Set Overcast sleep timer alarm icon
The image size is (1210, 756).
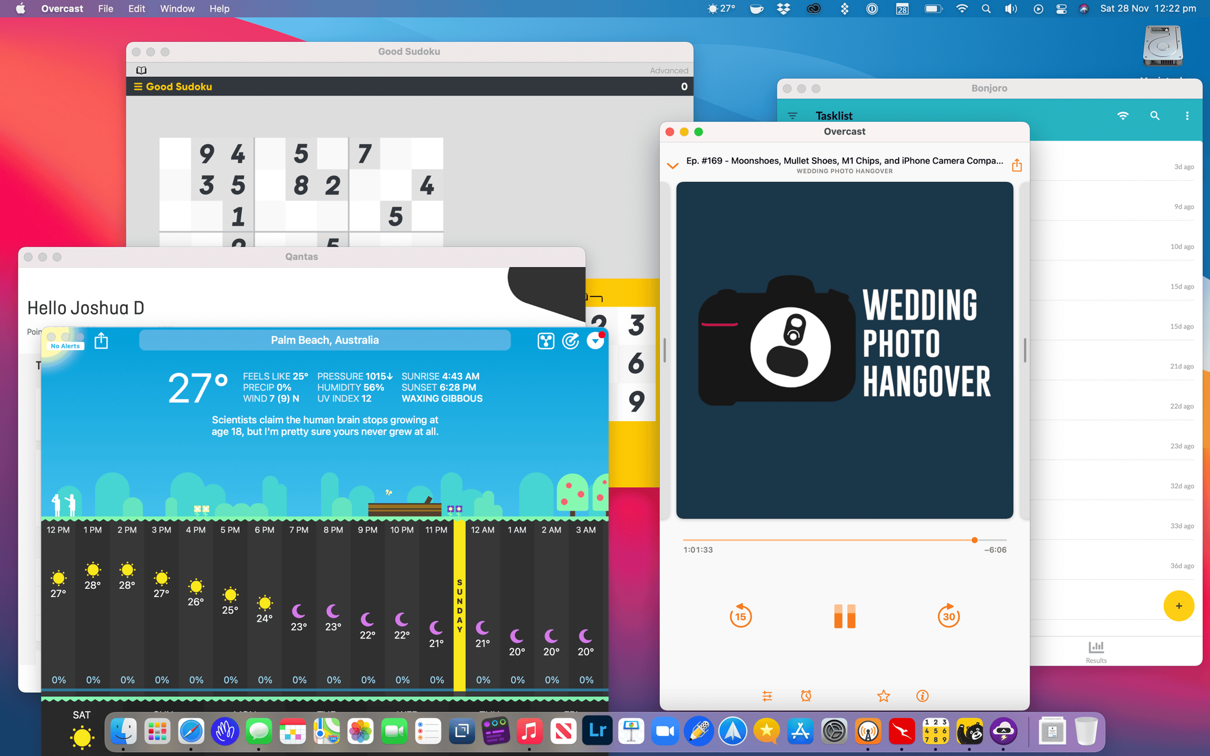806,696
